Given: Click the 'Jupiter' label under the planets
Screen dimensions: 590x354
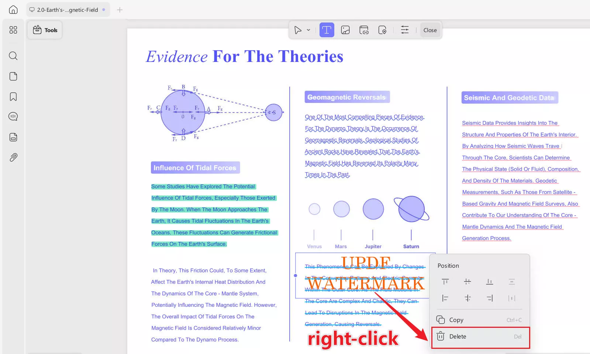Looking at the screenshot, I should point(373,246).
